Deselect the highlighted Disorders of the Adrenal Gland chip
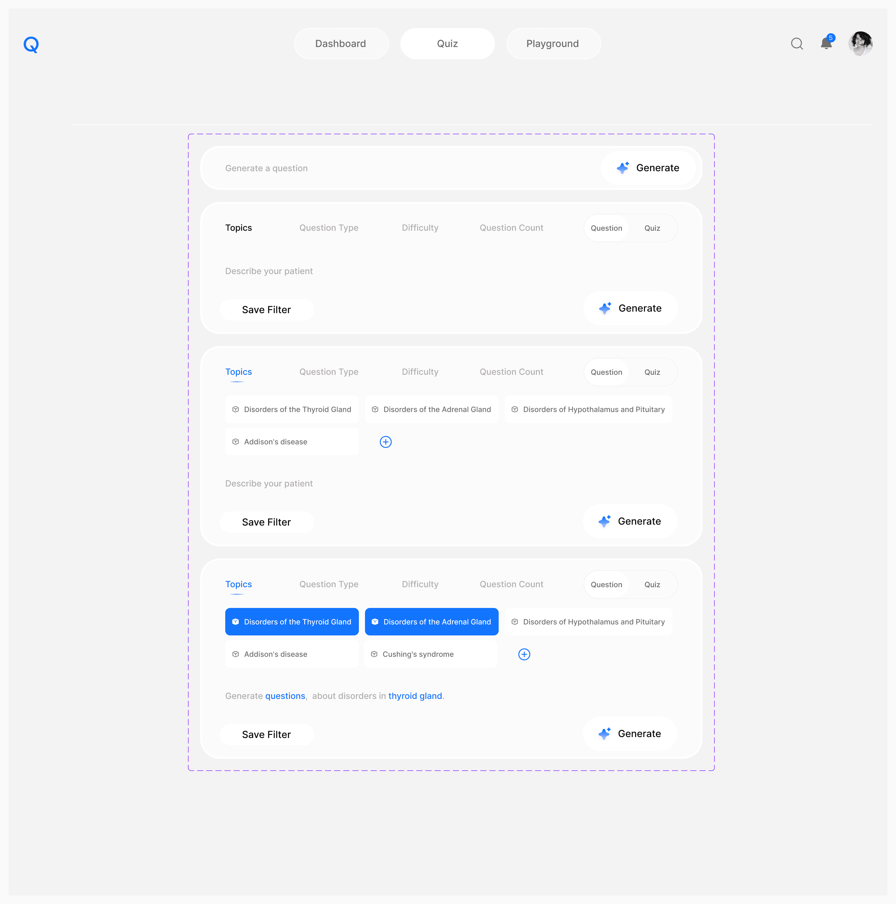This screenshot has width=896, height=904. coord(431,622)
